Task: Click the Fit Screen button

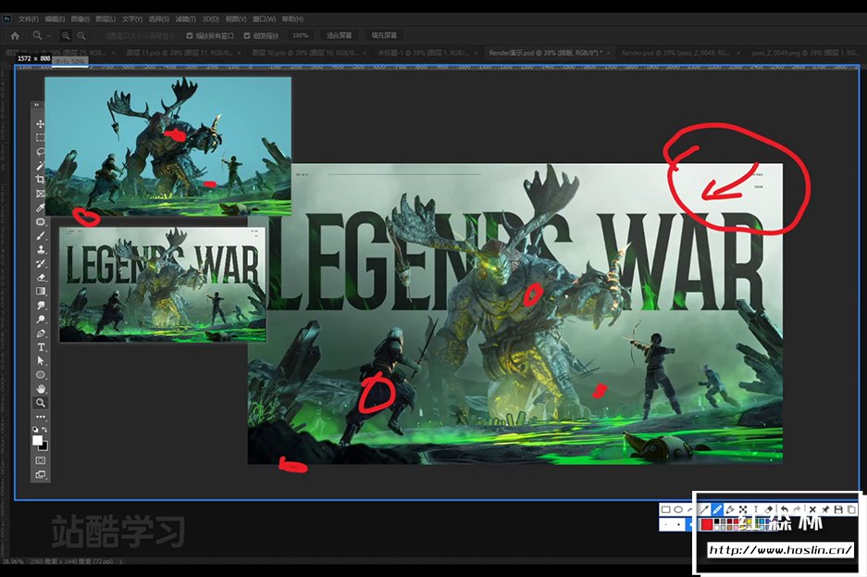Action: click(339, 35)
